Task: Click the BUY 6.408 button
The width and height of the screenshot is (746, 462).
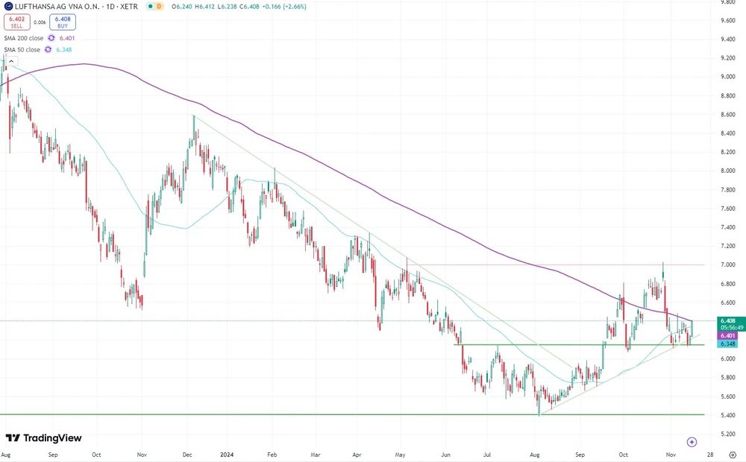Action: coord(63,22)
